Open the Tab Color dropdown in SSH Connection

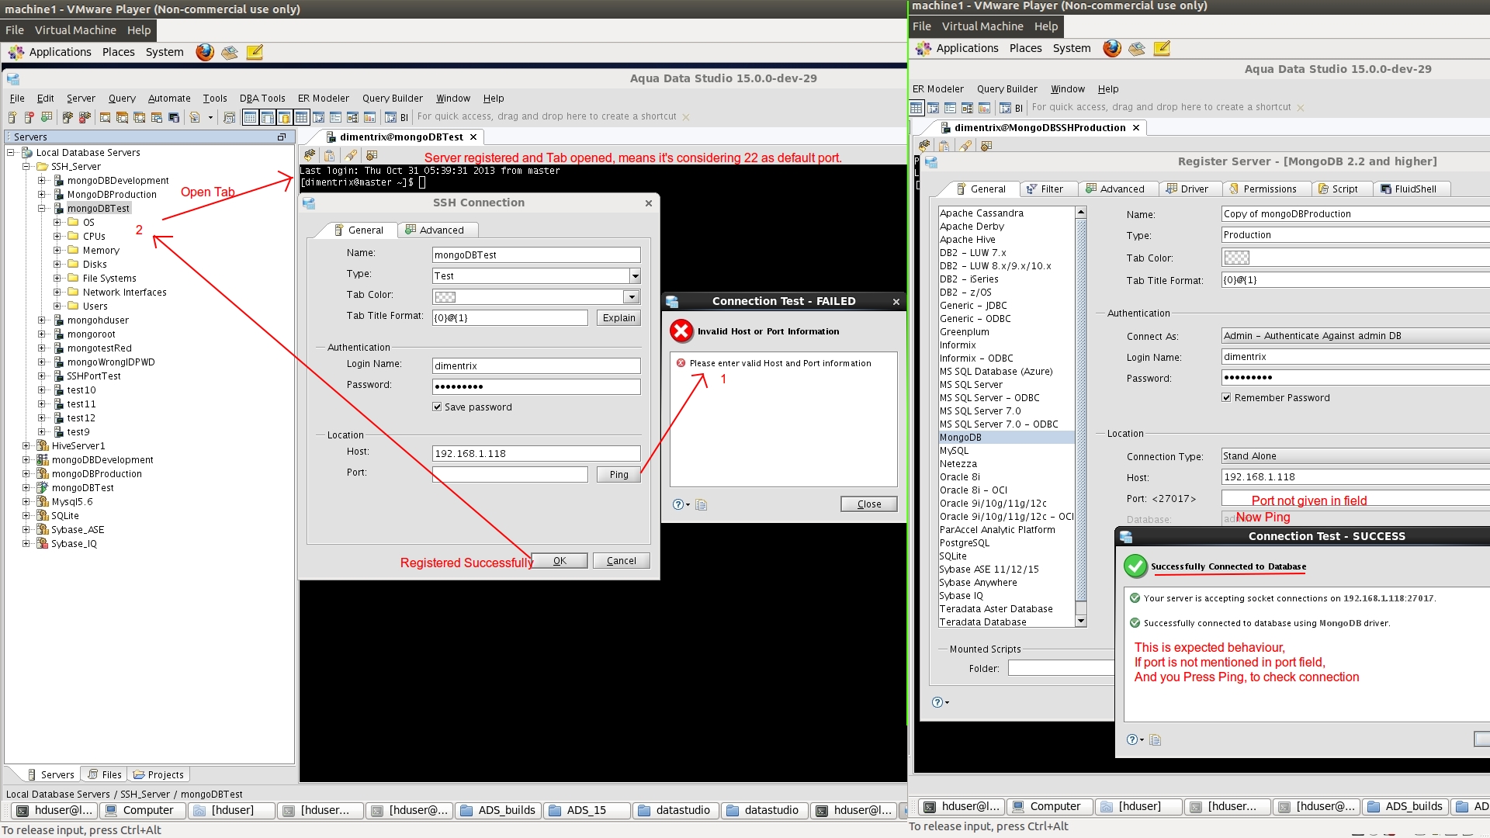point(631,296)
